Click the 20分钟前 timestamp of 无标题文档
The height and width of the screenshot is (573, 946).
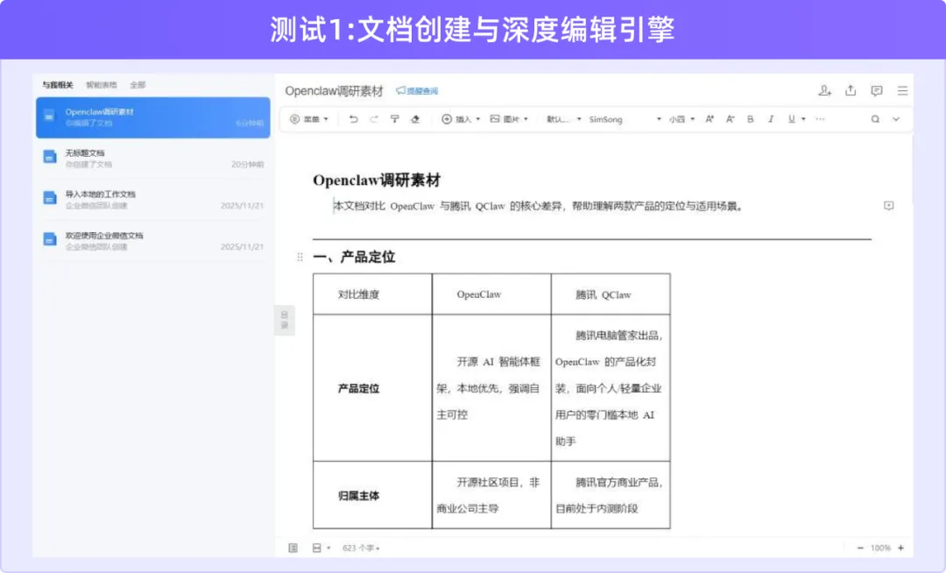point(248,164)
